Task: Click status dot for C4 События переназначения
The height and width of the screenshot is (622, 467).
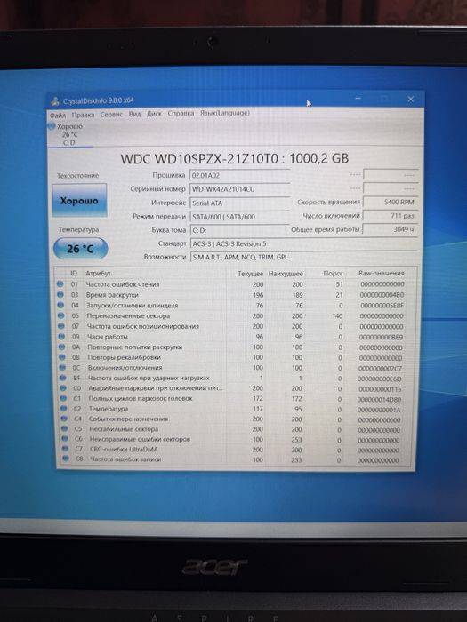Action: pyautogui.click(x=64, y=419)
